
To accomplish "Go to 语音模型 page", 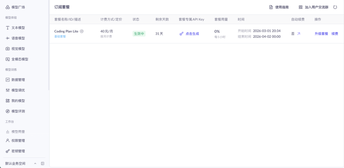I will [x=18, y=38].
